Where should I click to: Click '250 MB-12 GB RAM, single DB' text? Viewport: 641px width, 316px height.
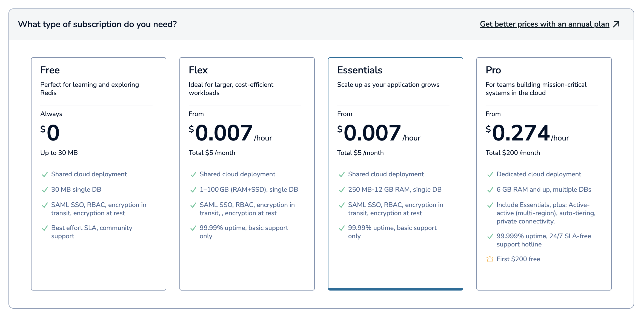pyautogui.click(x=395, y=189)
